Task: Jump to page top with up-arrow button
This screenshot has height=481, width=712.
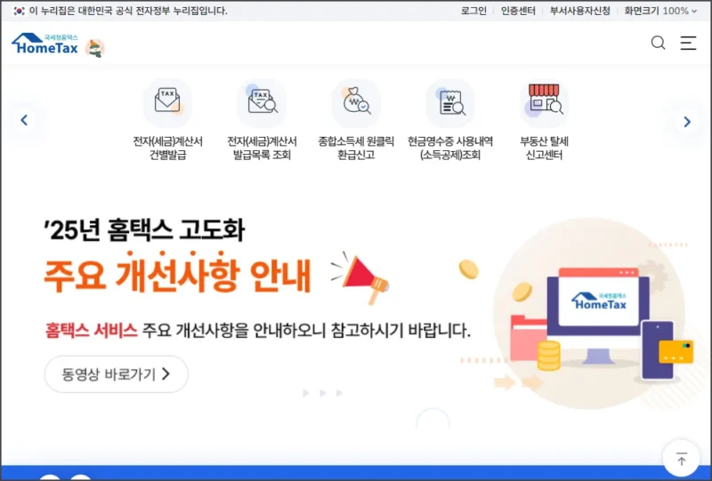Action: coord(681,458)
